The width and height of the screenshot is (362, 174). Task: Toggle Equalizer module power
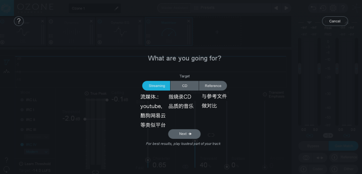click(2, 21)
